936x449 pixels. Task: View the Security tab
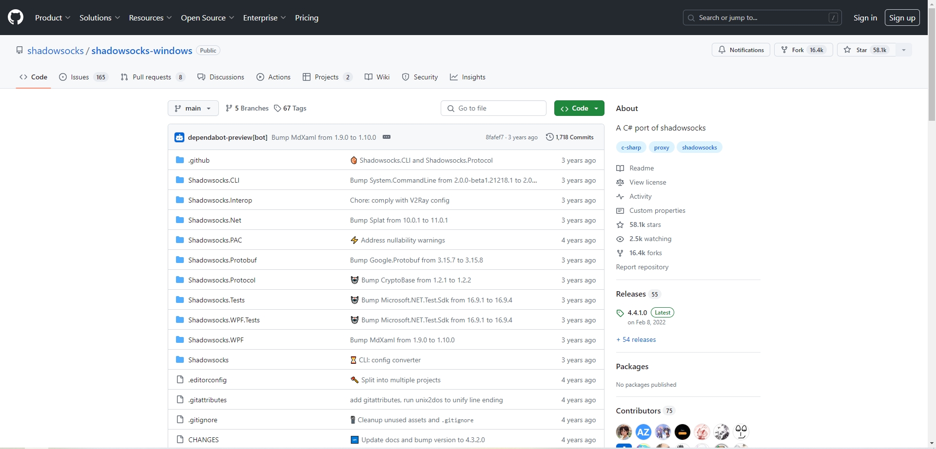tap(420, 77)
